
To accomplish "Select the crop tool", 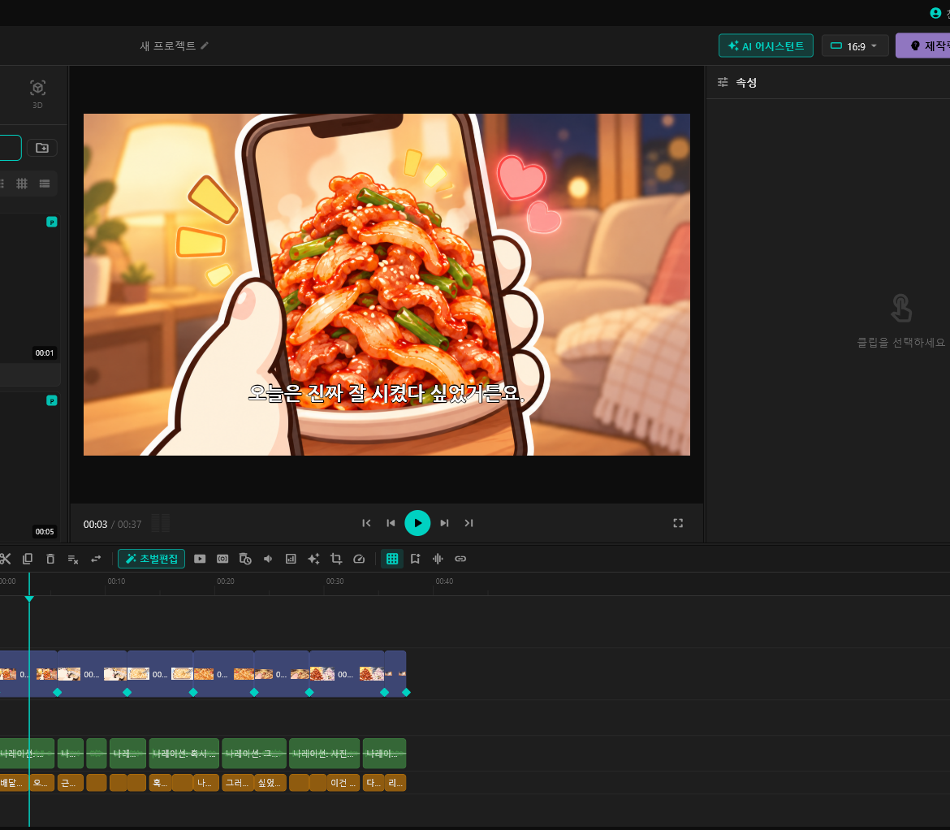I will tap(336, 559).
